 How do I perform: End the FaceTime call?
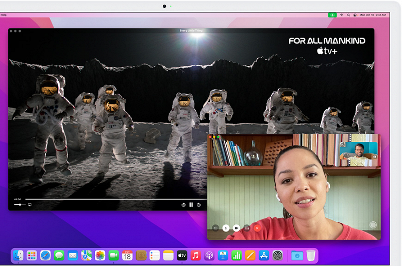point(257,227)
